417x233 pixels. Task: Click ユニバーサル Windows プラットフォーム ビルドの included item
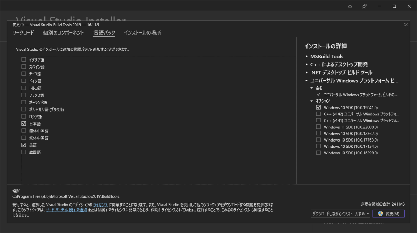360,95
